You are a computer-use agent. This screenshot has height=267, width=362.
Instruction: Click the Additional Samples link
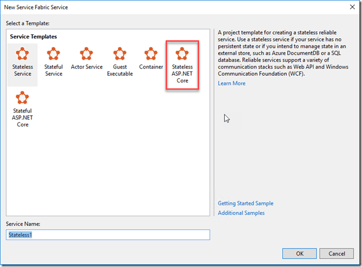pyautogui.click(x=241, y=213)
